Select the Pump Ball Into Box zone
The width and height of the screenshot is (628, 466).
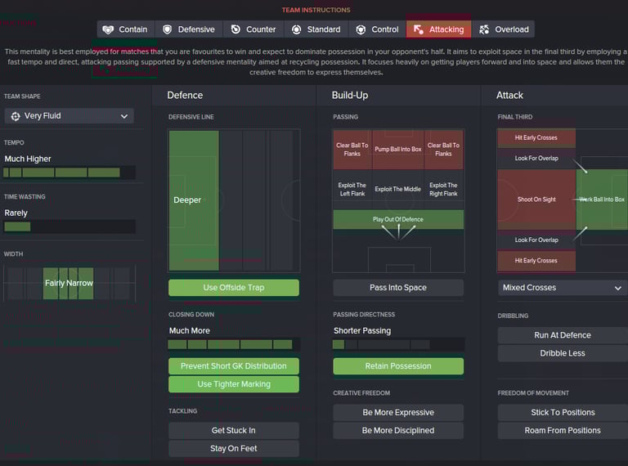398,150
